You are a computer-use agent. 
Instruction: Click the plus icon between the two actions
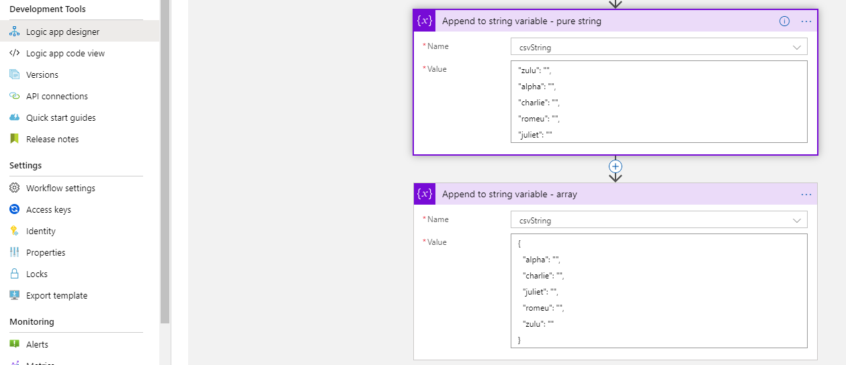click(x=616, y=166)
